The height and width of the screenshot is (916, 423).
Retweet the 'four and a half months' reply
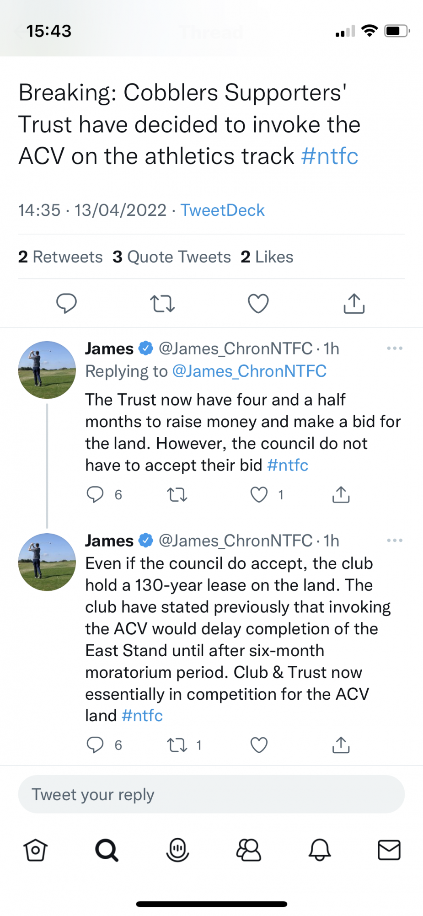pyautogui.click(x=177, y=495)
